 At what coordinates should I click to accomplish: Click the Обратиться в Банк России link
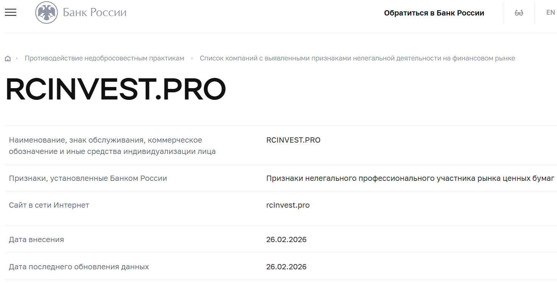click(434, 12)
